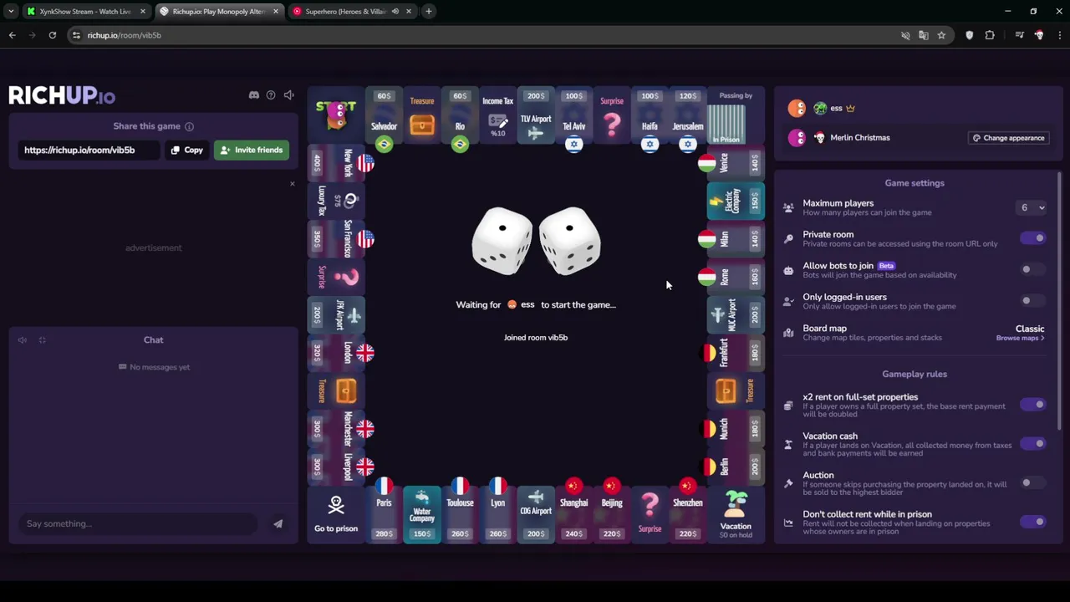Click the top-row Surprise question mark tile
The height and width of the screenshot is (602, 1070).
click(612, 116)
